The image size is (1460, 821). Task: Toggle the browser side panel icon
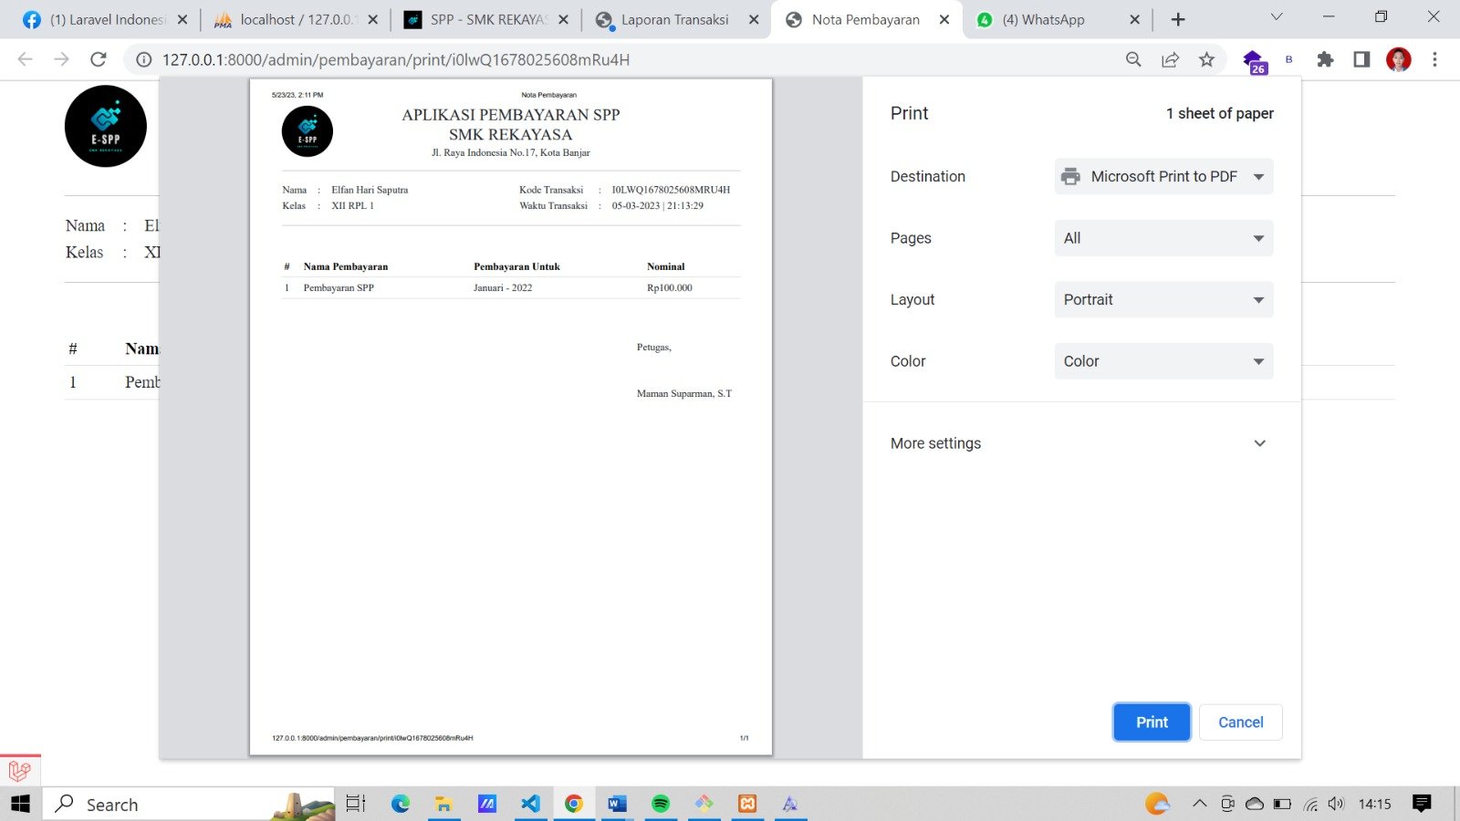coord(1361,59)
